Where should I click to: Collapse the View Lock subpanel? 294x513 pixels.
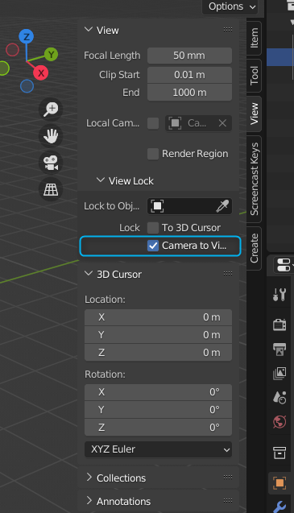click(101, 180)
